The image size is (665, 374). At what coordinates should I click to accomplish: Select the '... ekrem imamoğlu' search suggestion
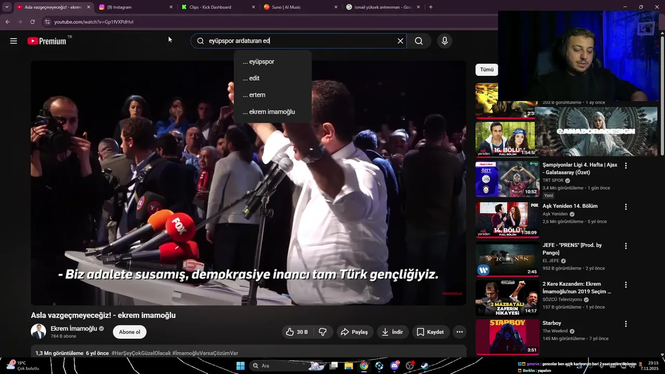click(273, 112)
